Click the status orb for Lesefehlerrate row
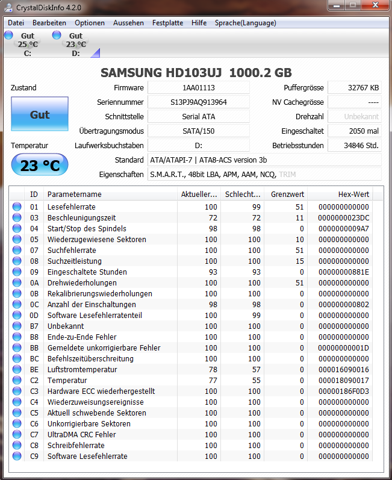The image size is (392, 480). pos(17,207)
